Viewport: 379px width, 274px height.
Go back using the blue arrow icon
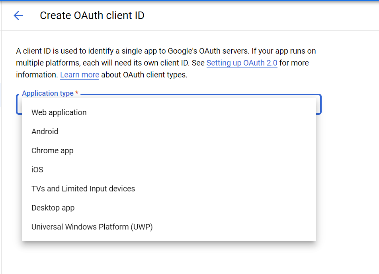18,15
